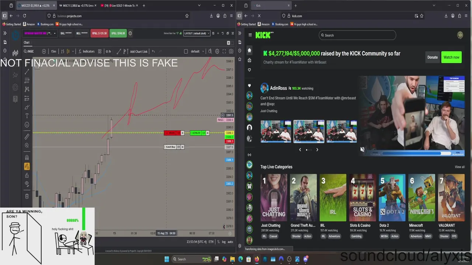Screen dimensions: 472x265
Task: Click the RP&L $-131.50 badge
Action: (x=100, y=33)
